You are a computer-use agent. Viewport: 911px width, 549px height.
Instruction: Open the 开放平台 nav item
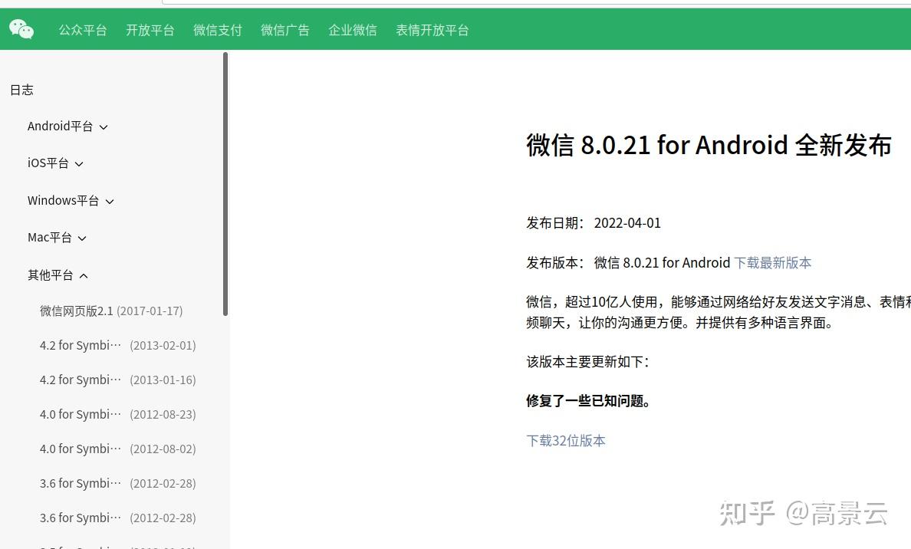pyautogui.click(x=150, y=30)
